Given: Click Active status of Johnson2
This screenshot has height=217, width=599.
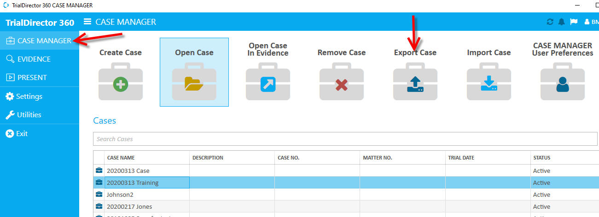Looking at the screenshot, I should tap(541, 194).
